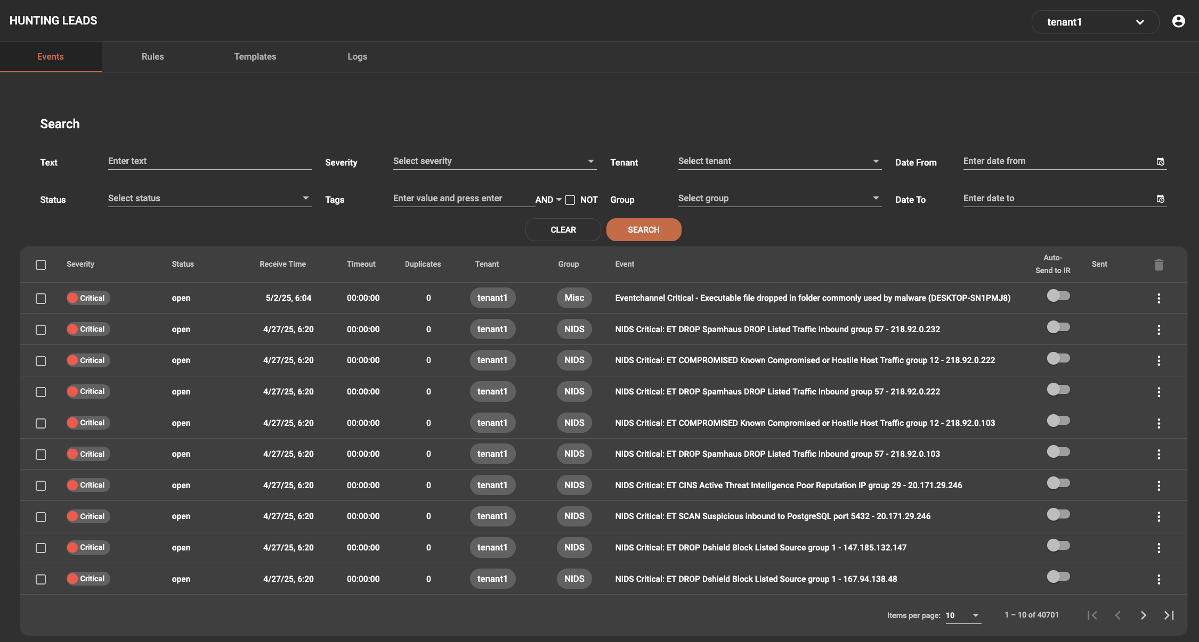Open three-dot menu for Eventchannel Critical event
The image size is (1199, 642).
click(x=1159, y=298)
